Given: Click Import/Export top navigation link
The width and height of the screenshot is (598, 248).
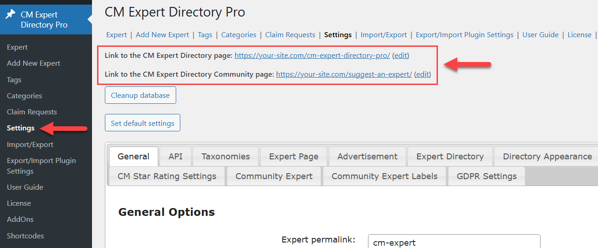Looking at the screenshot, I should (384, 35).
